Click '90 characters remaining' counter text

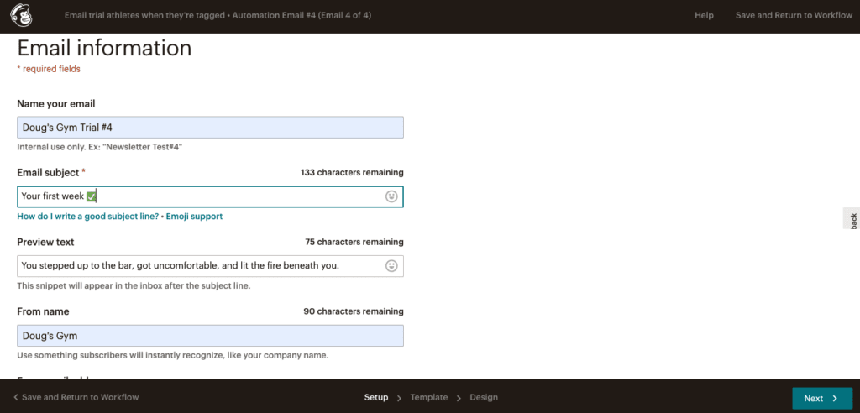(x=354, y=311)
